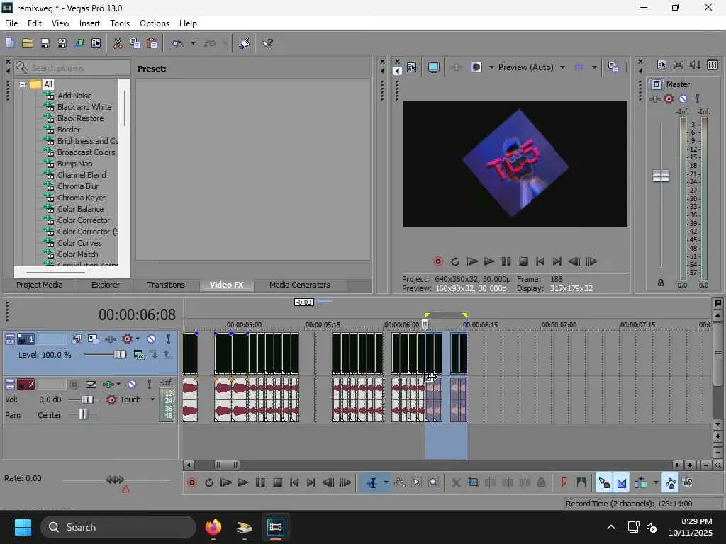Toggle Lock Envelopes to Events button
Screen dimensions: 726x544
(671, 482)
